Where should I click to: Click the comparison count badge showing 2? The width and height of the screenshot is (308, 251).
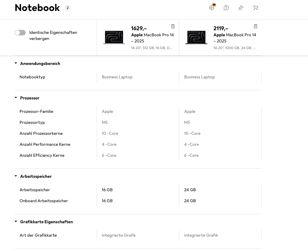click(68, 8)
